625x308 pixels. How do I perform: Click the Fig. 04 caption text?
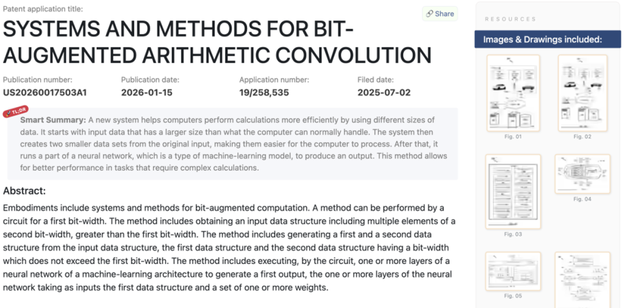point(582,199)
